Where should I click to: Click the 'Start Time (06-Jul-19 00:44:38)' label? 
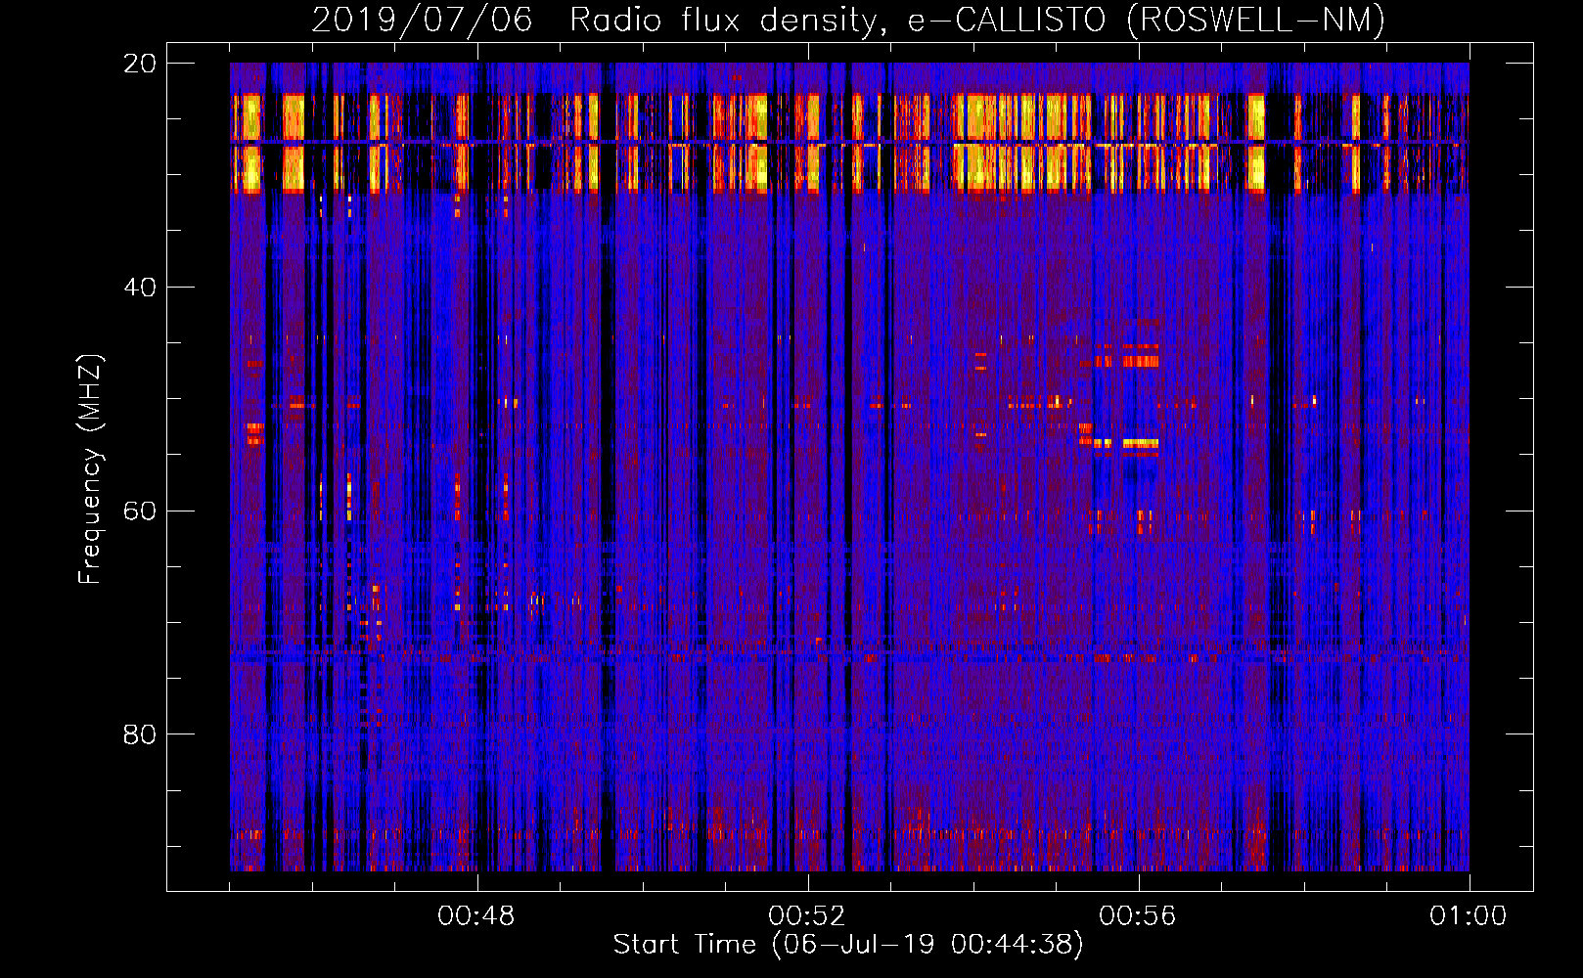848,945
